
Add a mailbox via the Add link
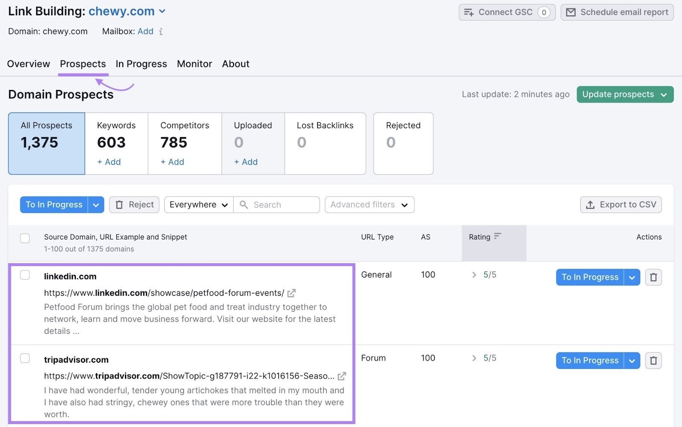coord(146,31)
